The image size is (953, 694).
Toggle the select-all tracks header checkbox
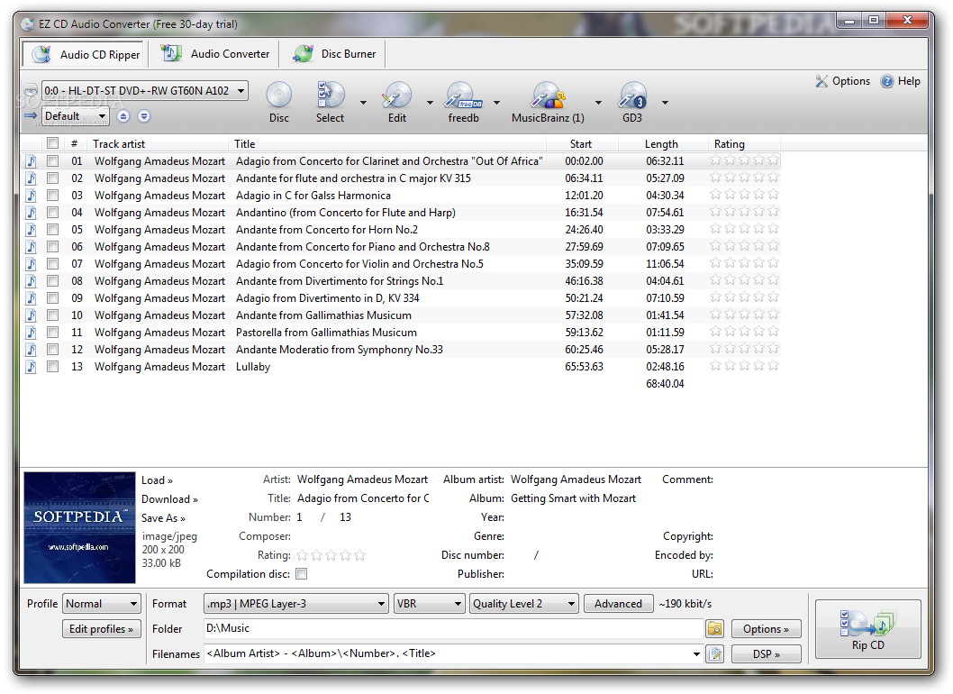53,143
